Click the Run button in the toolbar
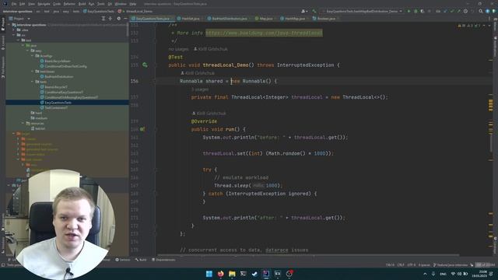The height and width of the screenshot is (280, 498). click(x=409, y=11)
